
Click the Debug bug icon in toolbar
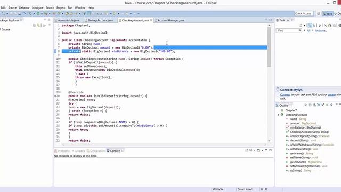click(30, 13)
